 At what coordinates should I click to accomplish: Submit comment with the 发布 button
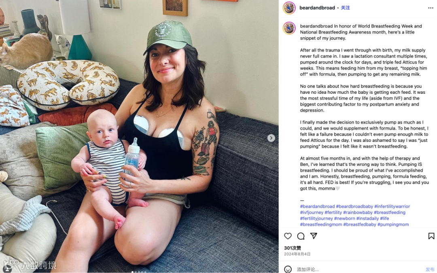click(430, 269)
